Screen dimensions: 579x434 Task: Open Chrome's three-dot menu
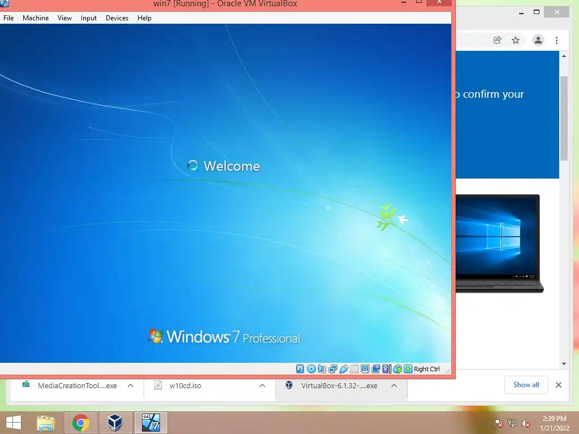click(556, 40)
